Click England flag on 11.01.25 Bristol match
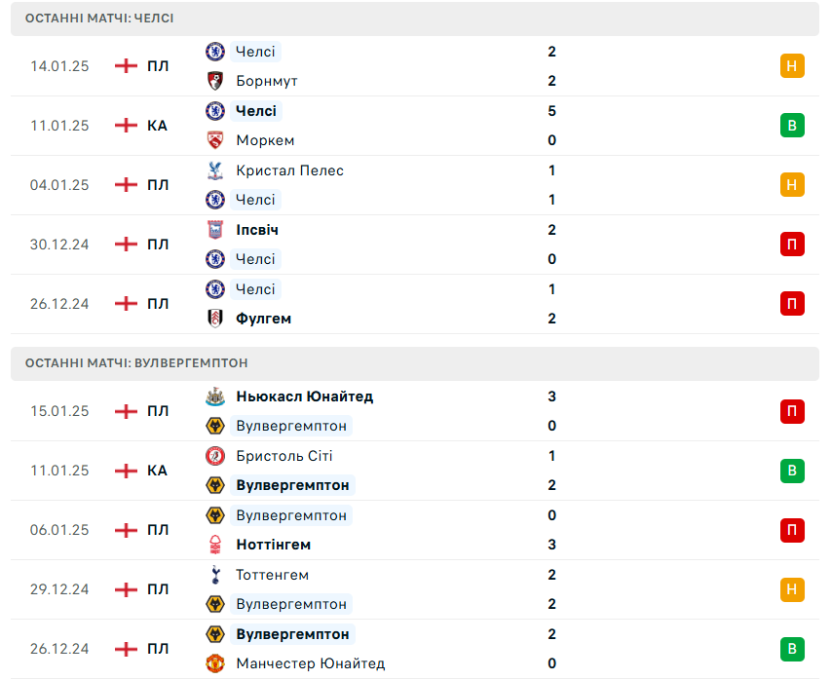The width and height of the screenshot is (831, 680). click(x=126, y=471)
